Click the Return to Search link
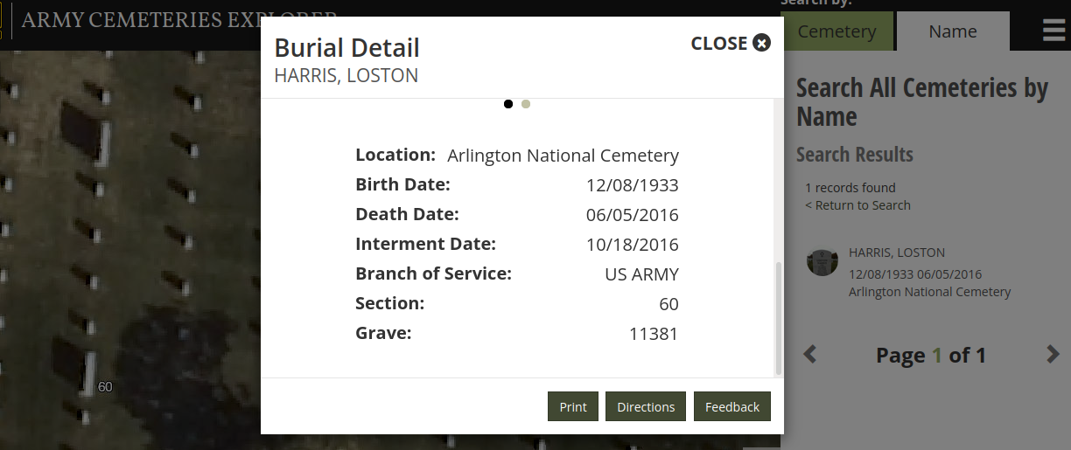 [857, 205]
